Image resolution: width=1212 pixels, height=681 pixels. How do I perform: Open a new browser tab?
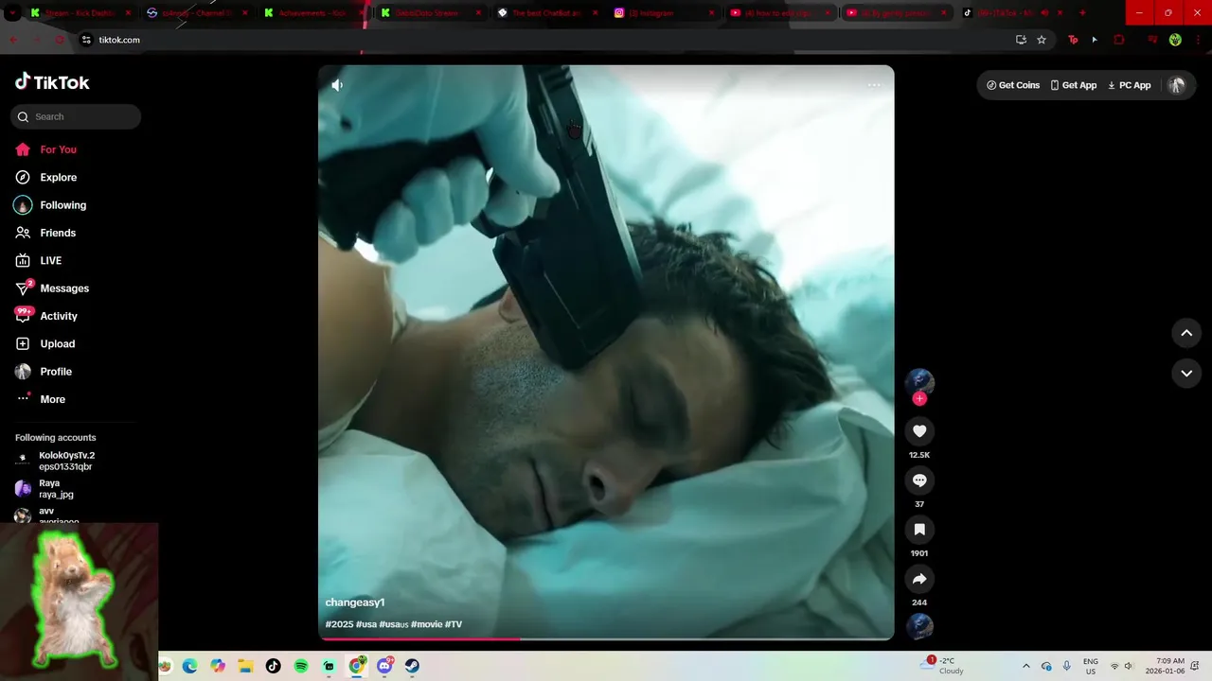point(1082,13)
